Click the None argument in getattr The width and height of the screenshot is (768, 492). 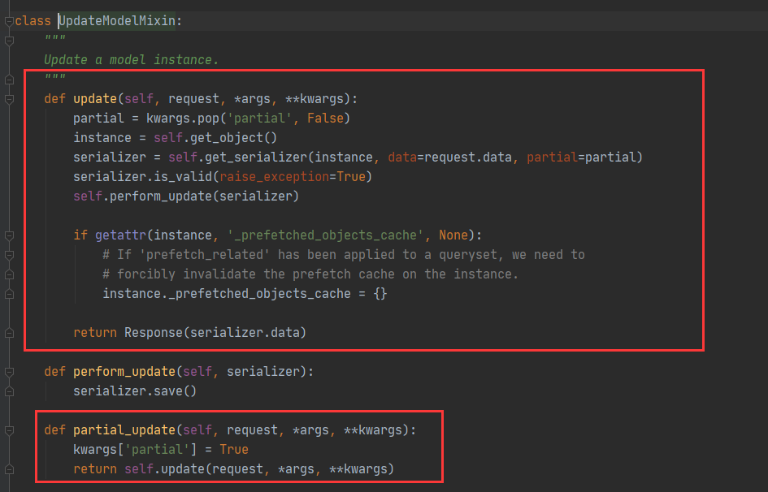coord(453,235)
